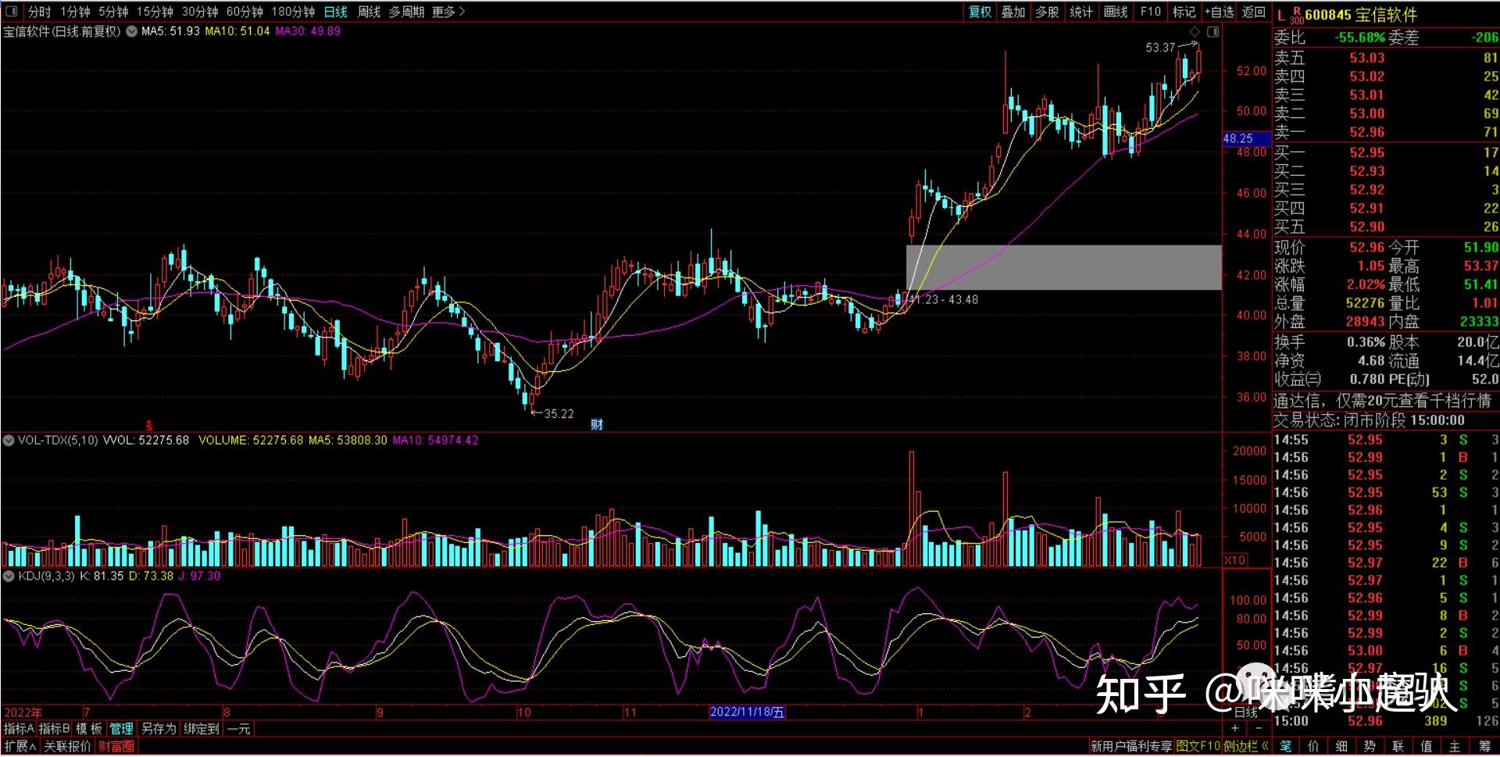This screenshot has width=1500, height=757.
Task: Click the 标记 mark button
Action: (1184, 12)
